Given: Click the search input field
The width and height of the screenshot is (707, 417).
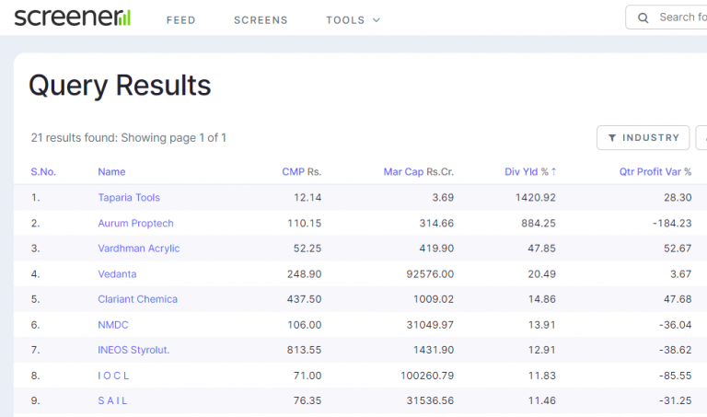Looking at the screenshot, I should (666, 17).
